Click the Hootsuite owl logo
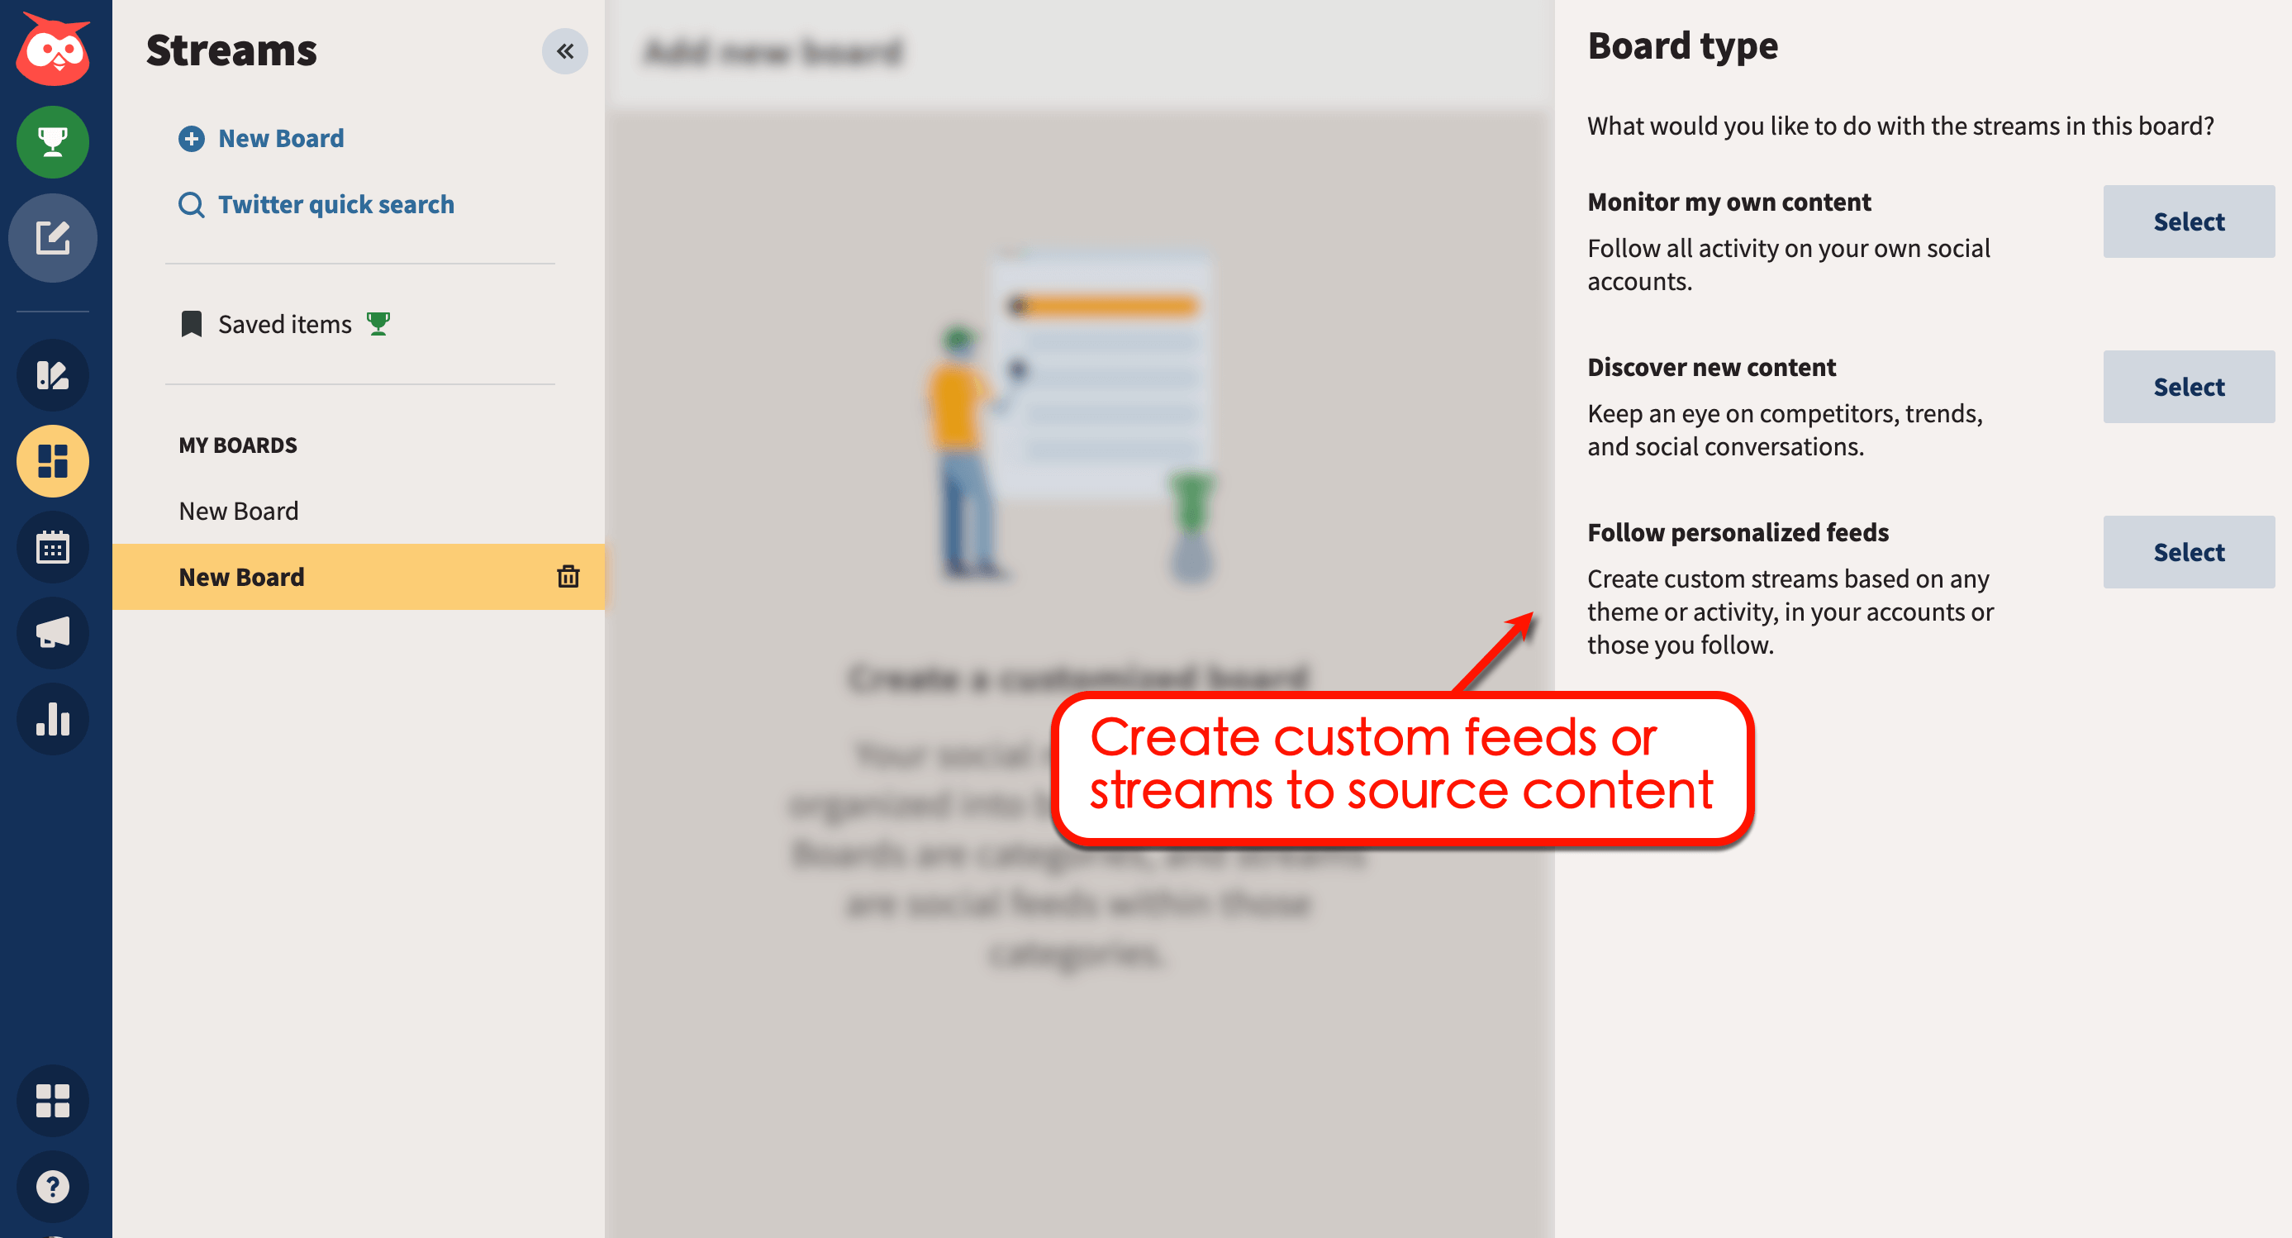 53,50
